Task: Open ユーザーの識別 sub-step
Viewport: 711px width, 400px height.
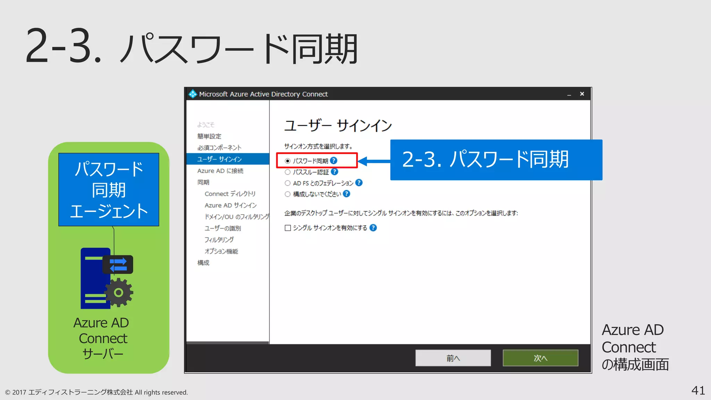Action: pyautogui.click(x=223, y=228)
